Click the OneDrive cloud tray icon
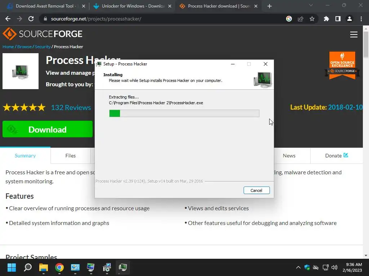This screenshot has width=369, height=276. click(316, 267)
